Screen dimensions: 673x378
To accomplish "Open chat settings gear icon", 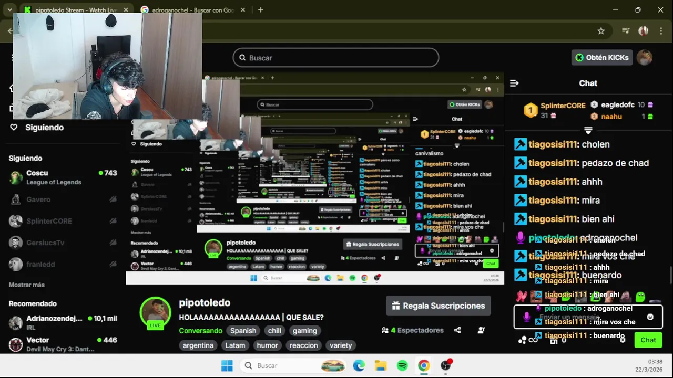I will pos(623,340).
